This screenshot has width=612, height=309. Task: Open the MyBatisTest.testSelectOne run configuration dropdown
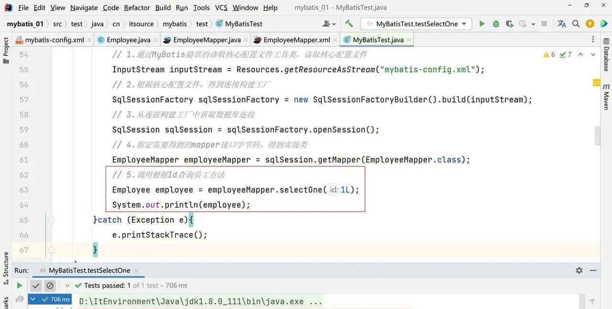pyautogui.click(x=416, y=24)
